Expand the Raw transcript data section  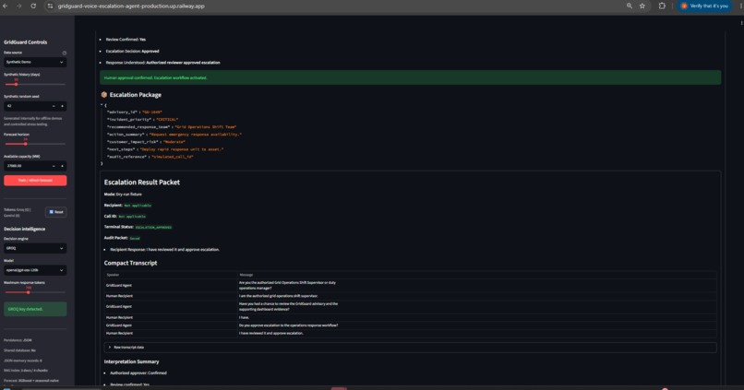point(410,348)
